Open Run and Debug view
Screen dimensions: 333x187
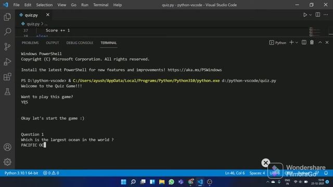(7, 61)
